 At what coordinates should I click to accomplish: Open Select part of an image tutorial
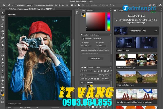tap(137, 79)
